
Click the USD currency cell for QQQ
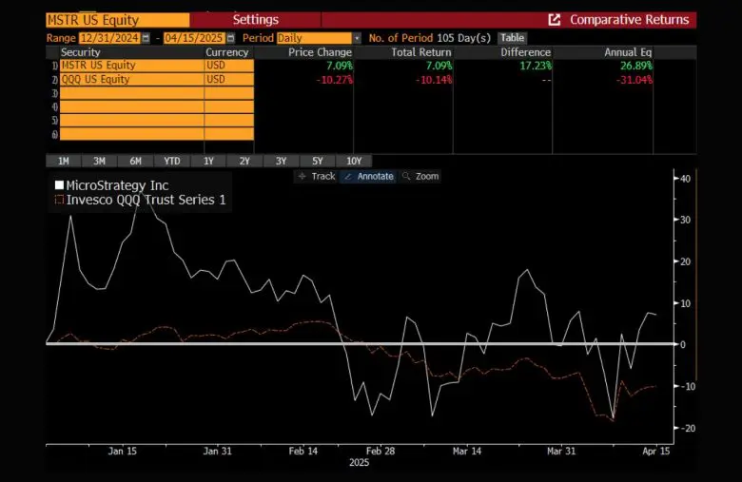(x=229, y=80)
